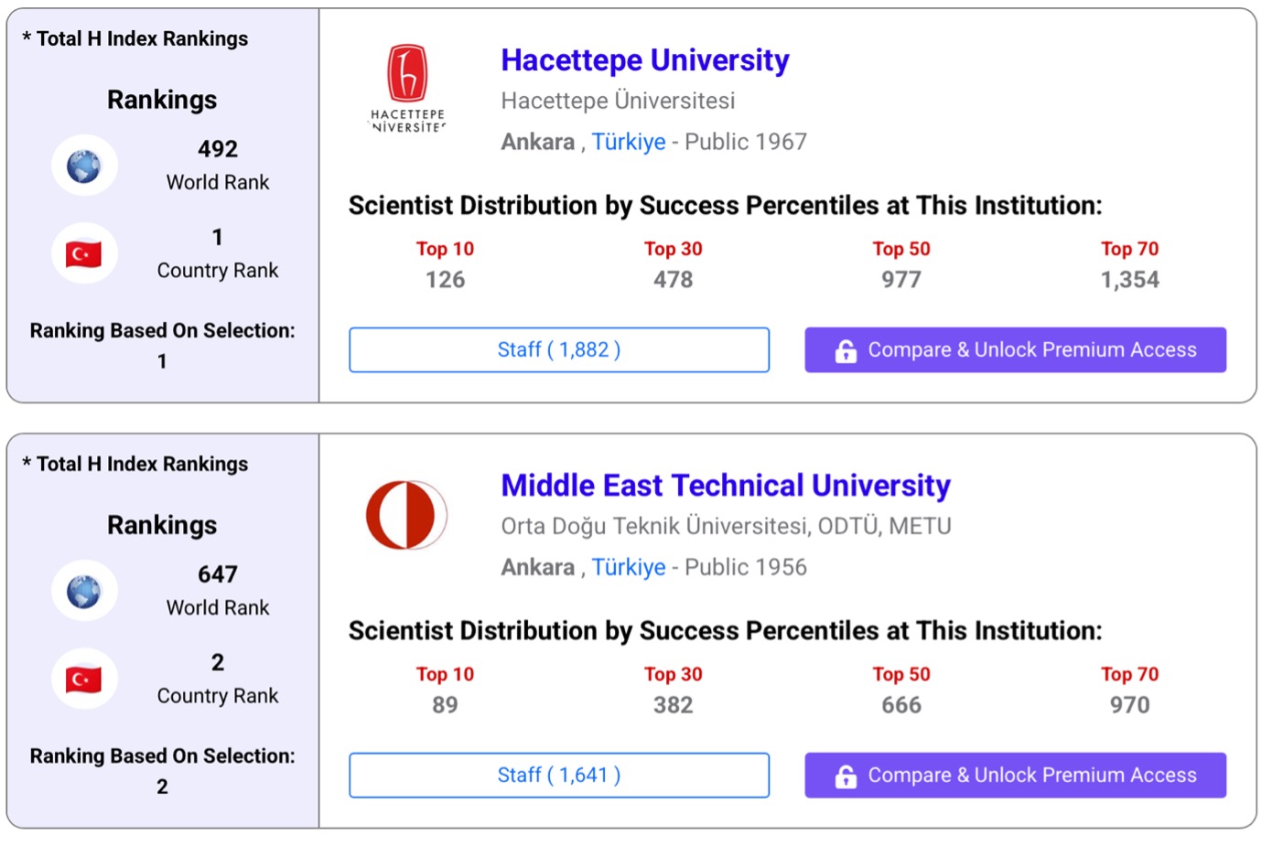Select Top 30 count 382 at METU
Screen dimensions: 1272x846
click(x=673, y=705)
